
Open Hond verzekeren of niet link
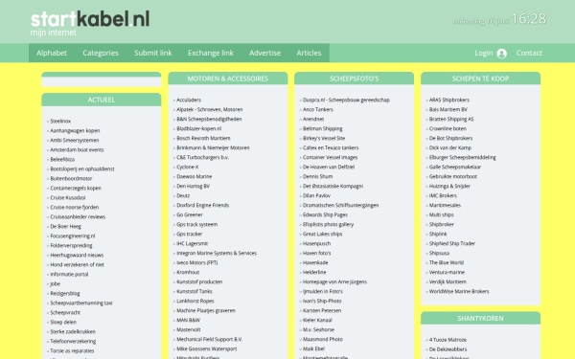coord(77,264)
